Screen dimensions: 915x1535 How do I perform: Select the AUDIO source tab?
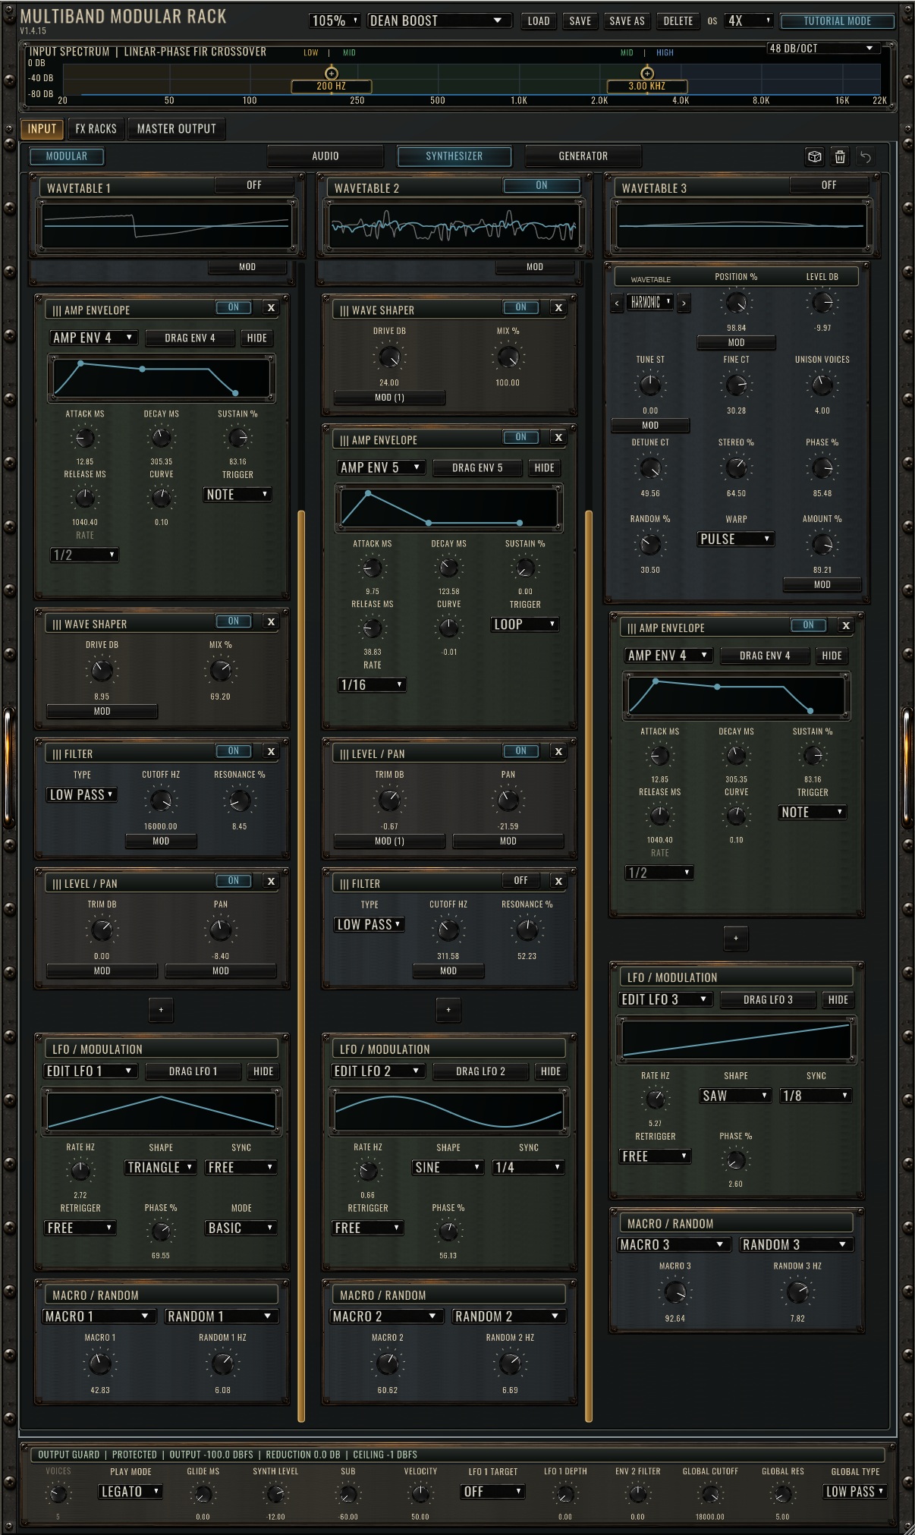(325, 156)
